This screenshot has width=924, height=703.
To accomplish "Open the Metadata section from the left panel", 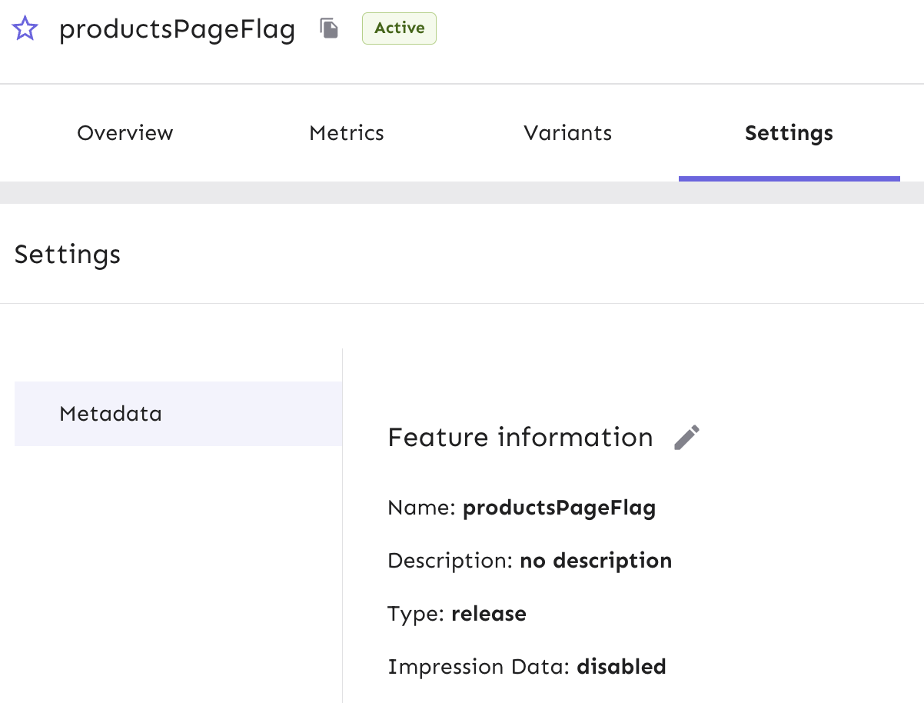I will tap(111, 413).
